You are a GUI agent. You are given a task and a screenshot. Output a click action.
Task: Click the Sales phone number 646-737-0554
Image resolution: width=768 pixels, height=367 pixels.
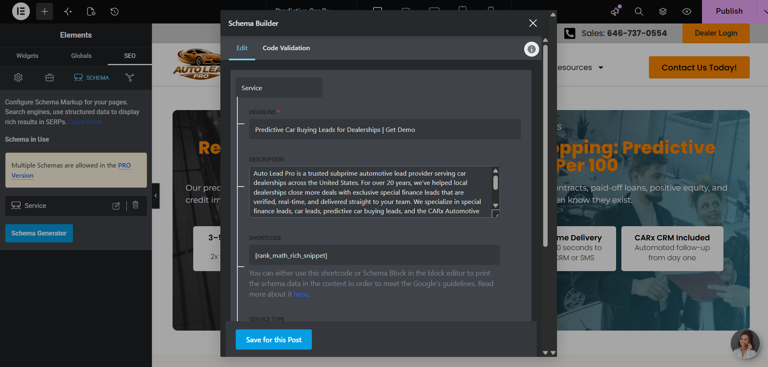[637, 33]
